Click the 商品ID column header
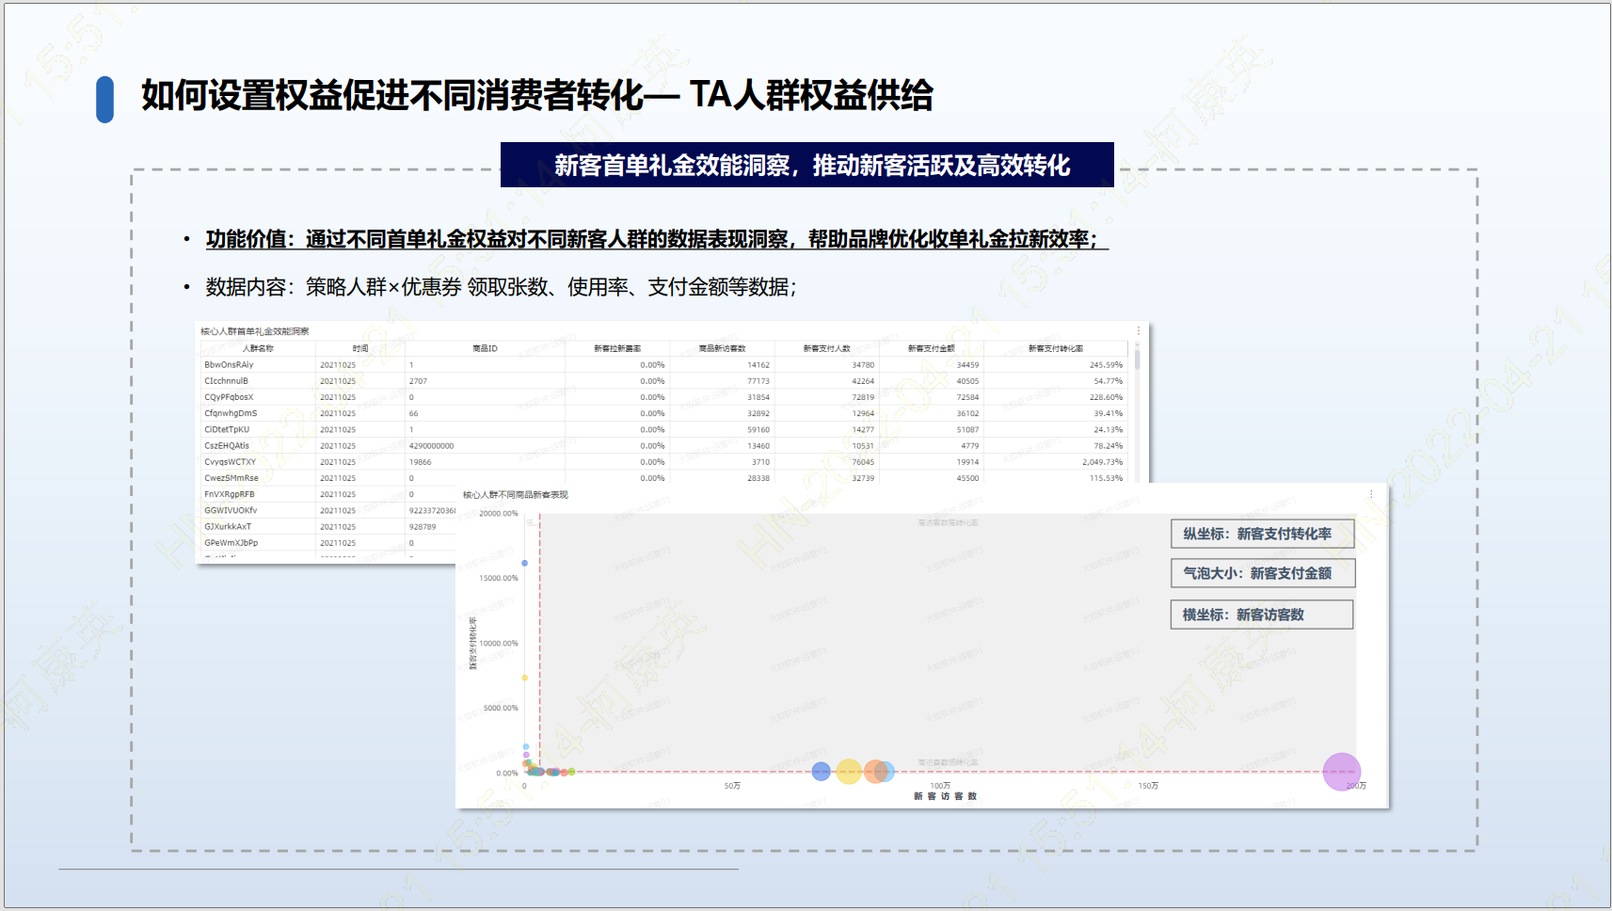This screenshot has width=1612, height=911. [485, 348]
